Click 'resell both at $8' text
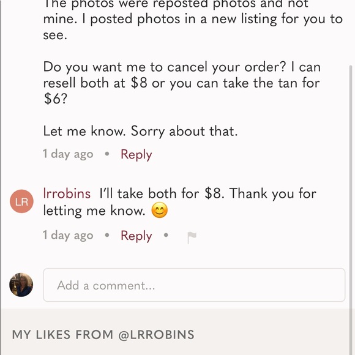The height and width of the screenshot is (355, 355). tap(95, 83)
